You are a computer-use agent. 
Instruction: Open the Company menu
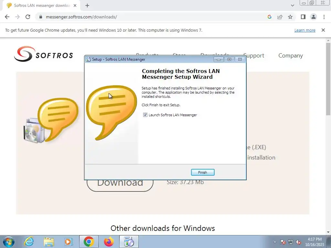[291, 56]
